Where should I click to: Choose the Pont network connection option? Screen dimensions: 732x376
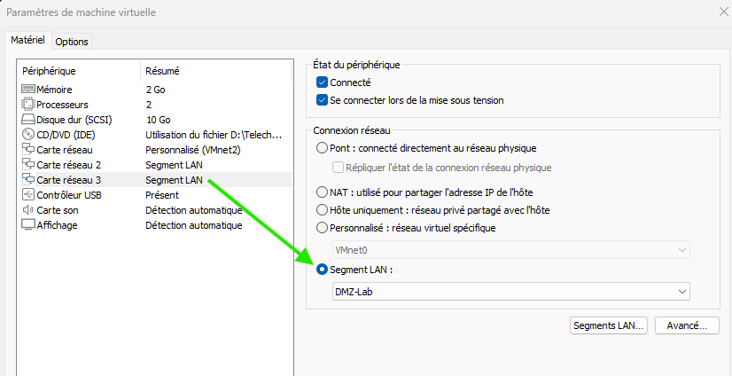click(x=323, y=148)
